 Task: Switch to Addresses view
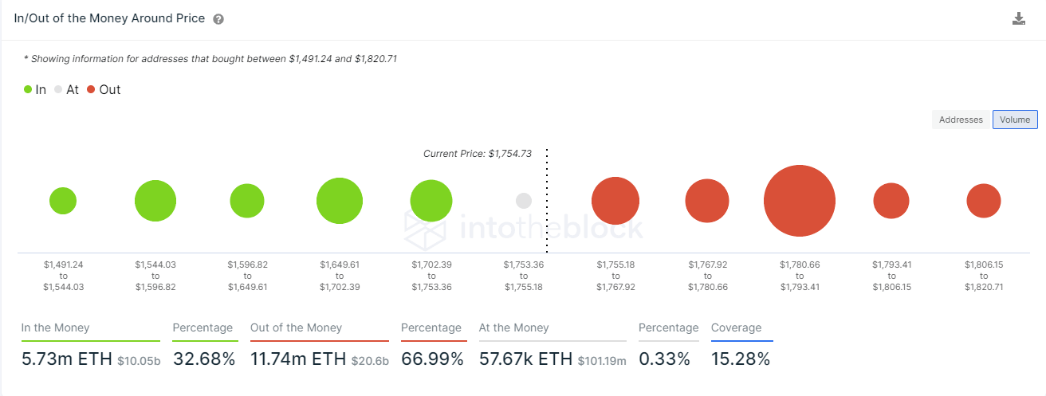pos(961,120)
